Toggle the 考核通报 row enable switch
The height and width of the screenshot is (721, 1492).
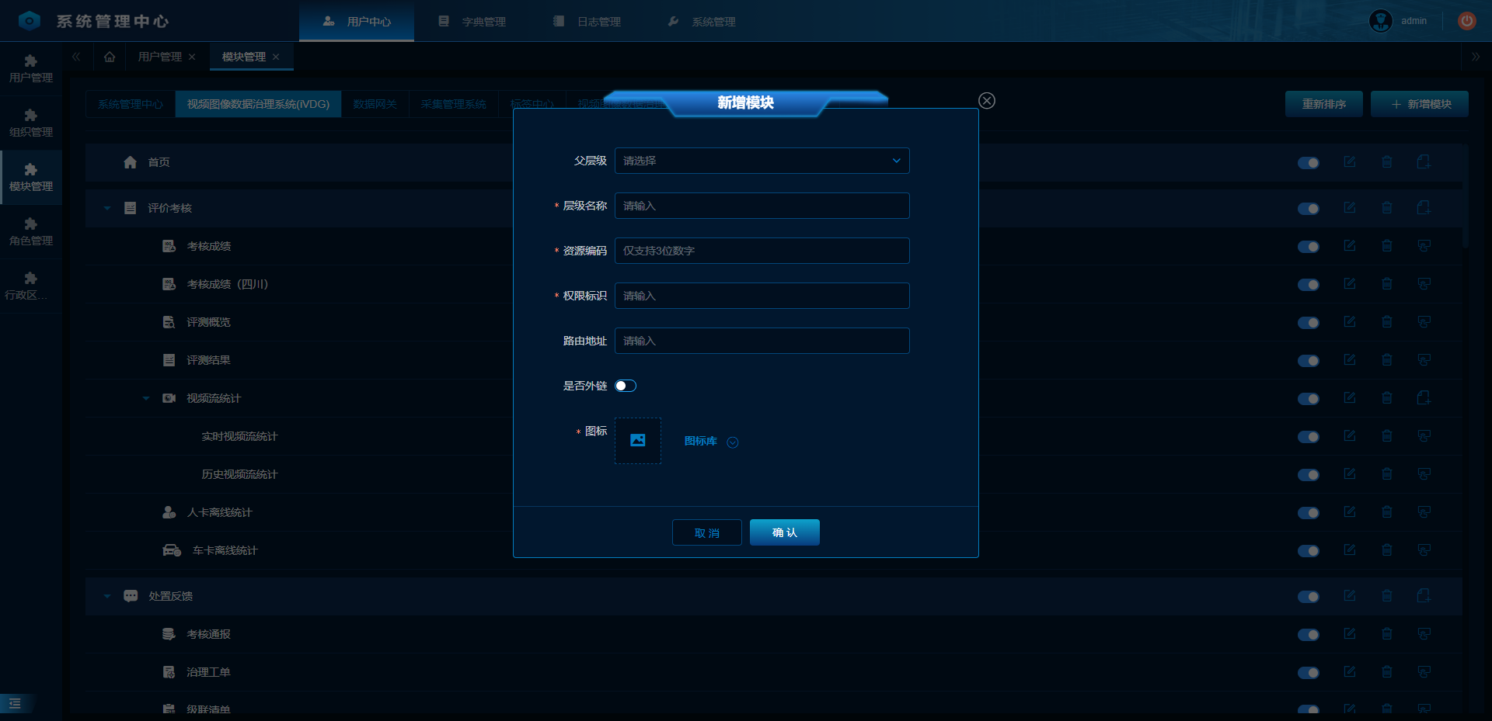tap(1309, 635)
